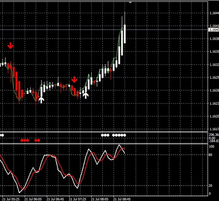Click the 21 Jul 08:05 time label

click(100, 199)
